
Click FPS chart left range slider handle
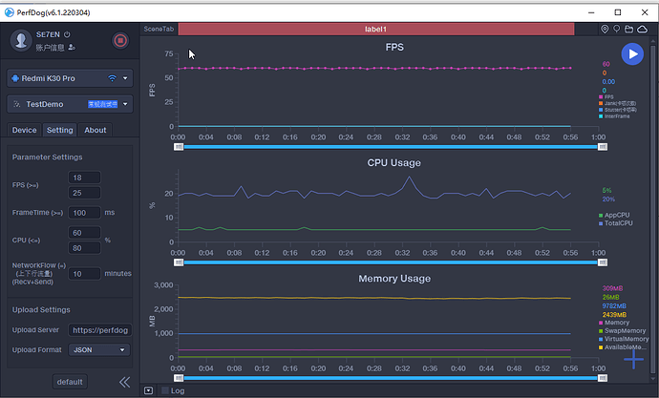pos(179,147)
